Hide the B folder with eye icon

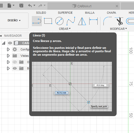tap(15, 68)
